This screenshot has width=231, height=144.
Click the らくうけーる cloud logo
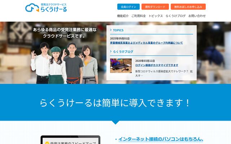pos(46,8)
